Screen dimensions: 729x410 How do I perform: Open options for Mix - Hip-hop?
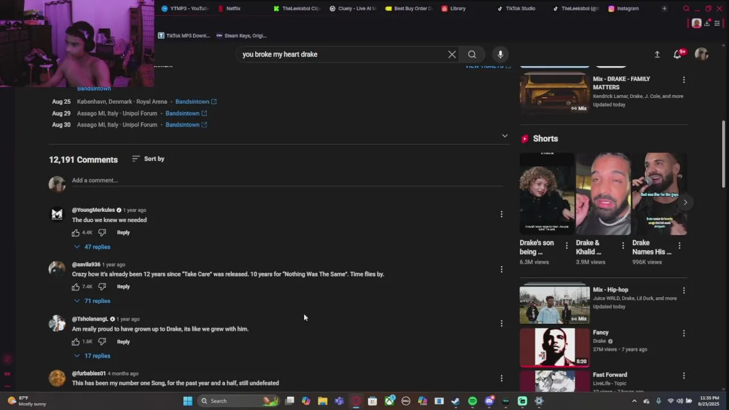(x=683, y=290)
